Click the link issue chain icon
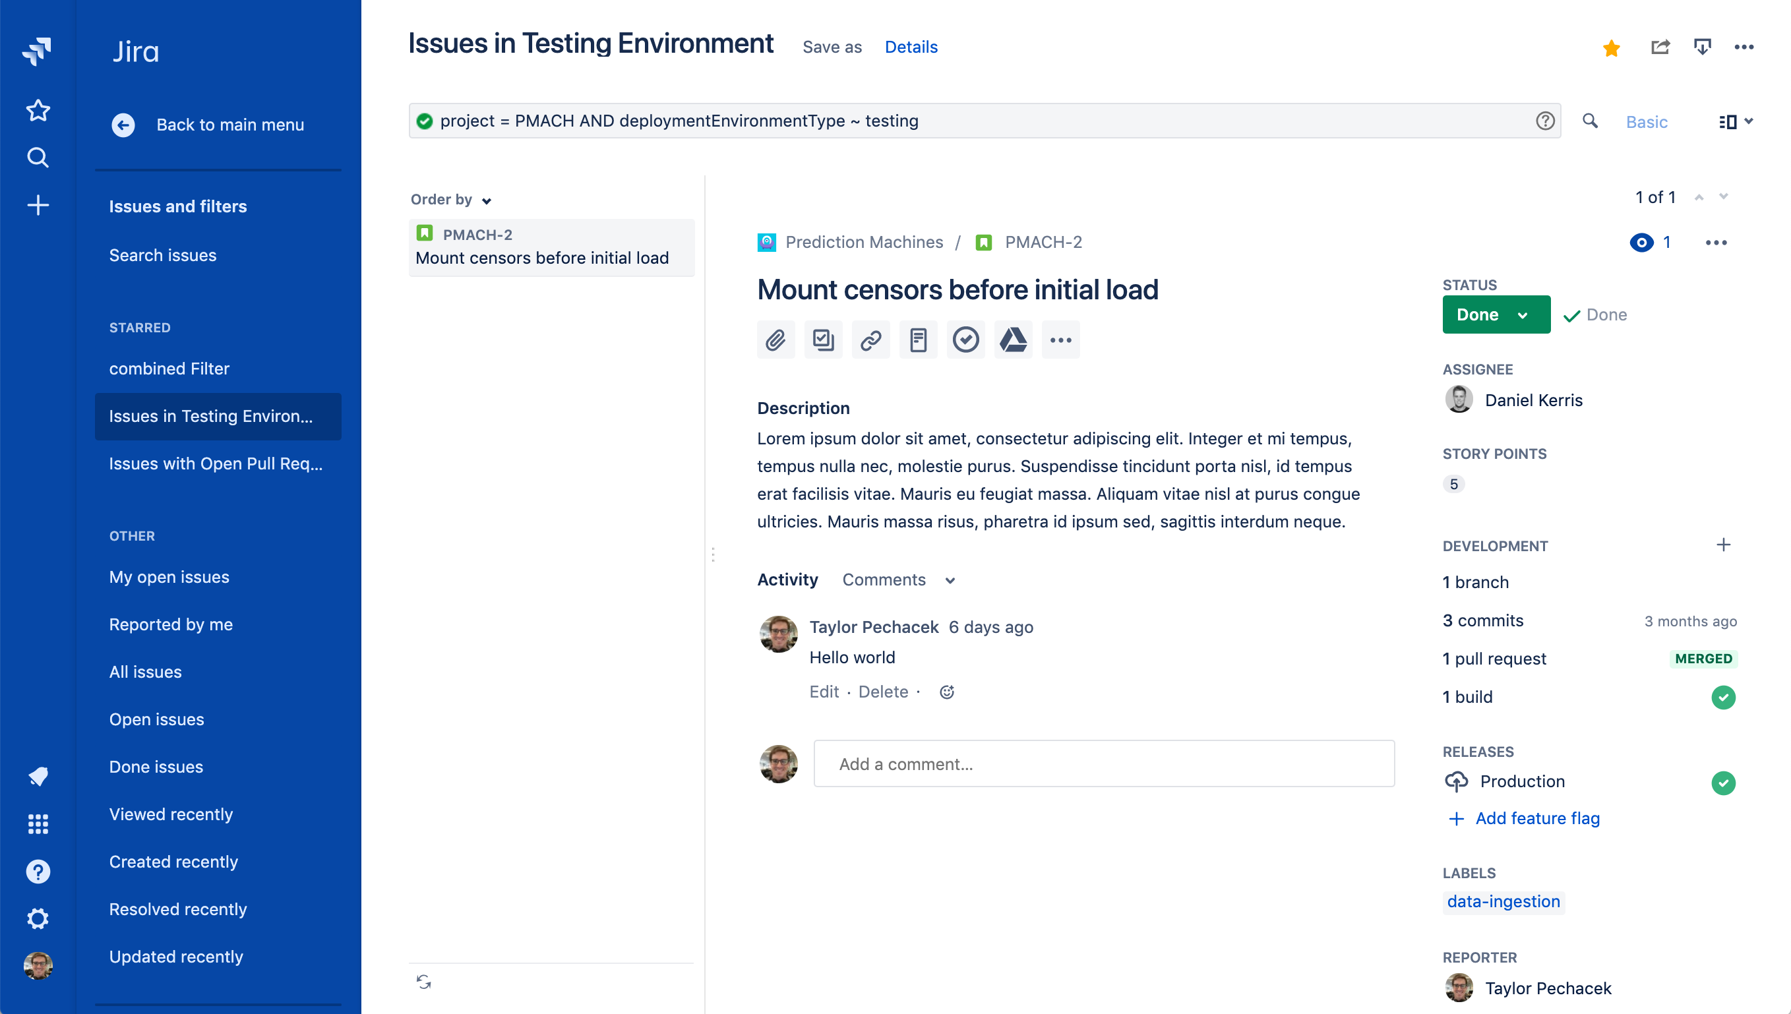Viewport: 1791px width, 1014px height. click(x=870, y=340)
